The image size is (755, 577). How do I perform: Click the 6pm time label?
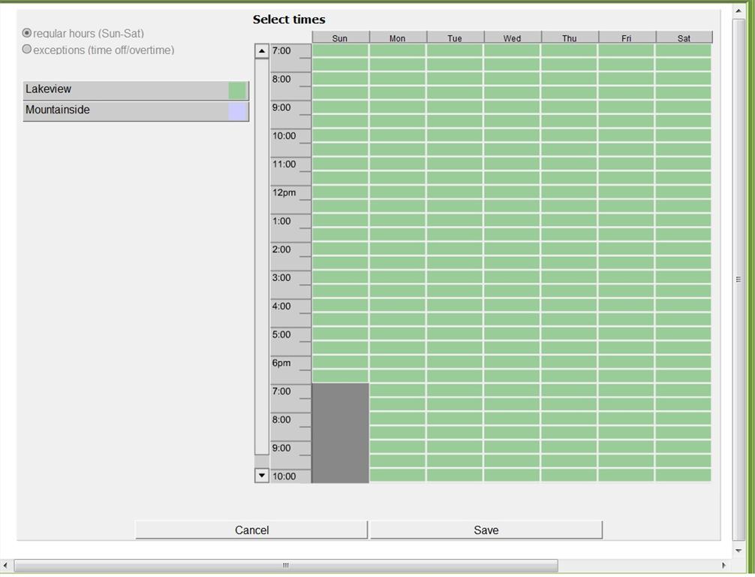(x=281, y=363)
